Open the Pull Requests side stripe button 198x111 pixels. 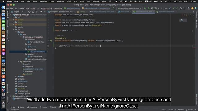(8, 36)
